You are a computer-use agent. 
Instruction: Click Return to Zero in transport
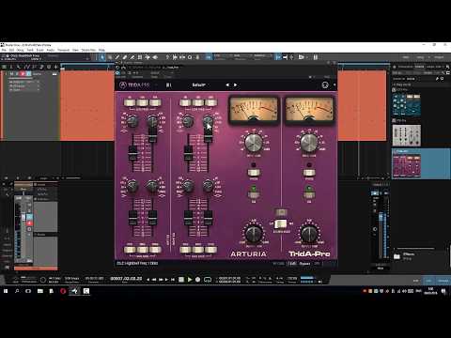click(x=173, y=280)
